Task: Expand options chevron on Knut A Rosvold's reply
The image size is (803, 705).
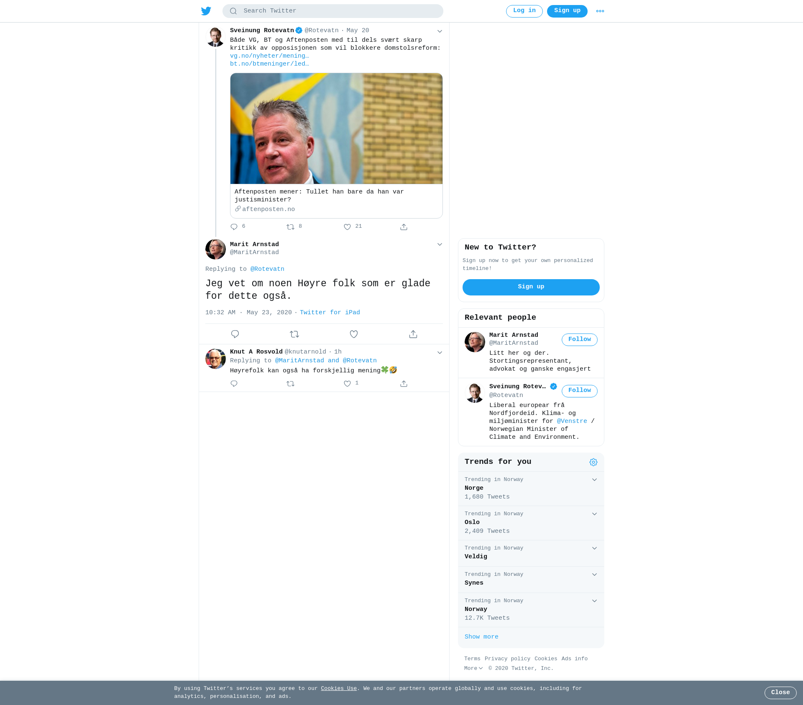Action: click(440, 353)
